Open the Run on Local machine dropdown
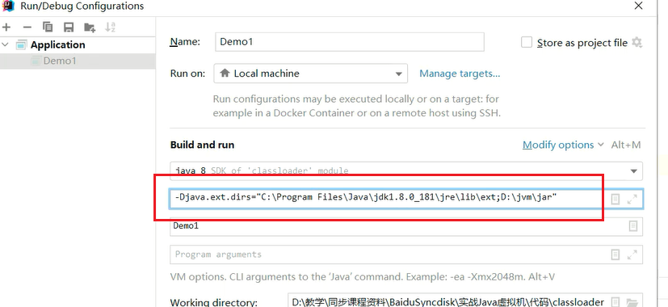The width and height of the screenshot is (668, 307). (310, 74)
